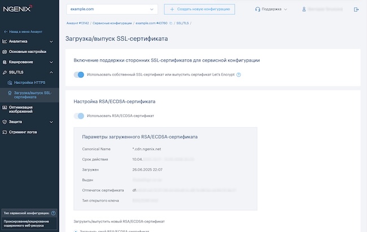Click the Настройки HTTPS gear icon
367x232 pixels.
10,82
